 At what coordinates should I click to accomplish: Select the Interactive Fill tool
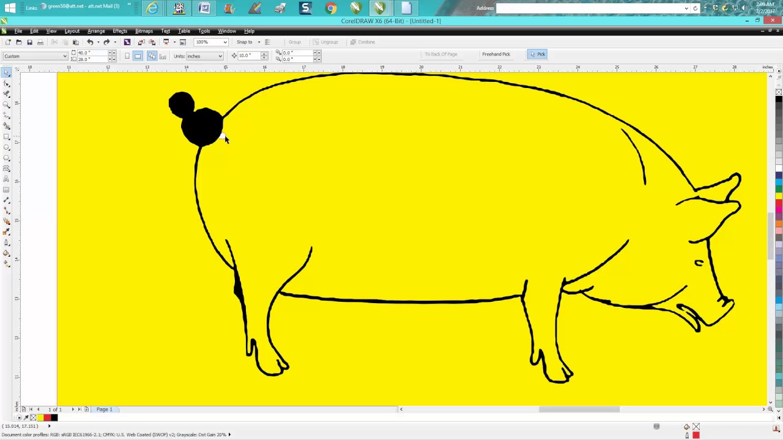[6, 263]
